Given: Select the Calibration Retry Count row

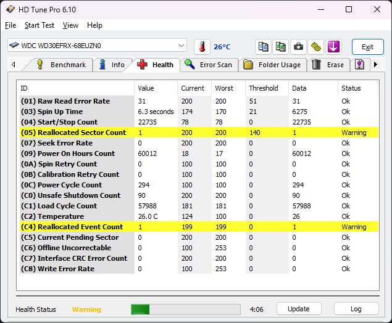Looking at the screenshot, I should point(199,174).
